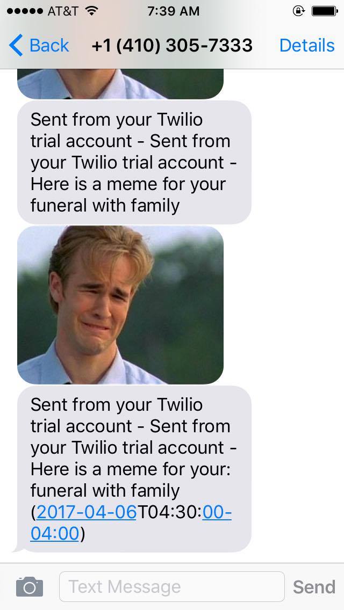344x610 pixels.
Task: Tap the Back label text
Action: [x=49, y=46]
